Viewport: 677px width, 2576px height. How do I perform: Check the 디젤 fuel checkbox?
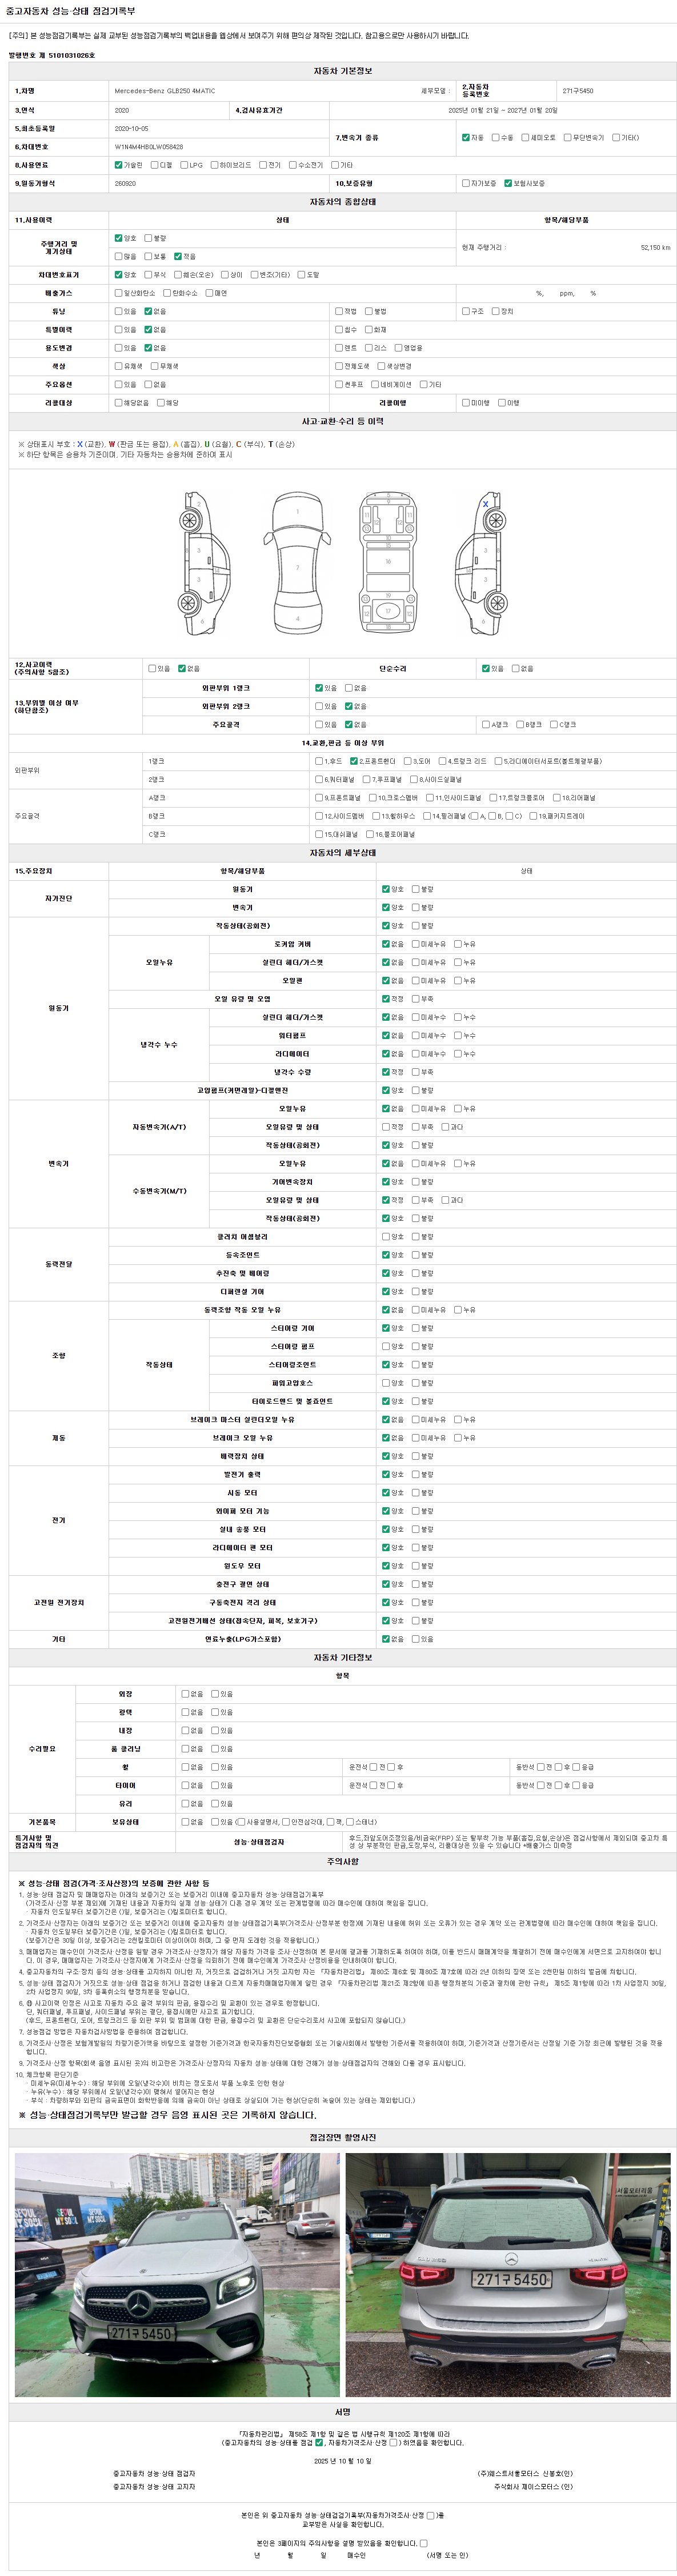[155, 165]
